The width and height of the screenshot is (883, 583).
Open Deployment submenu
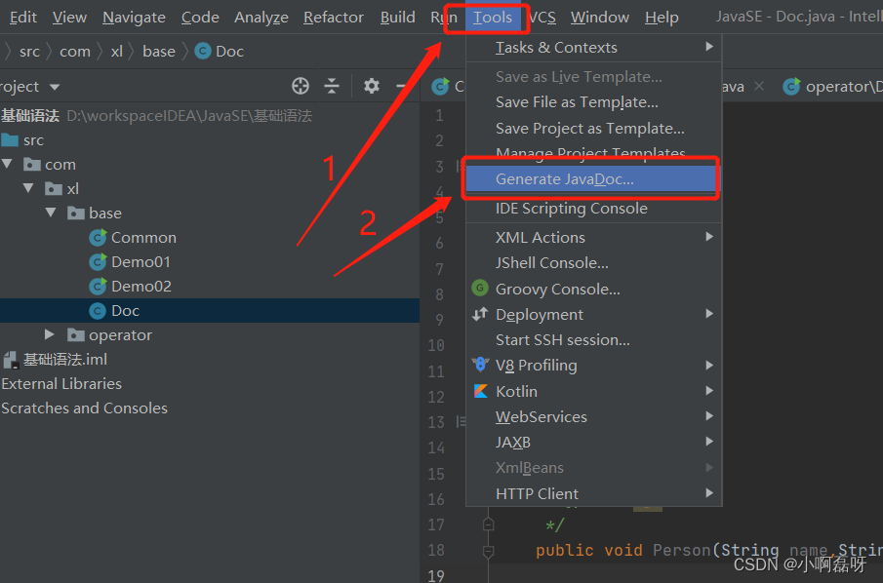(x=593, y=314)
